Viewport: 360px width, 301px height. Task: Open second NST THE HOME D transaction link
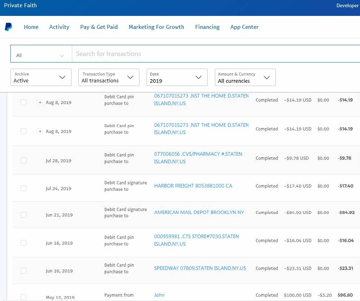(x=201, y=129)
